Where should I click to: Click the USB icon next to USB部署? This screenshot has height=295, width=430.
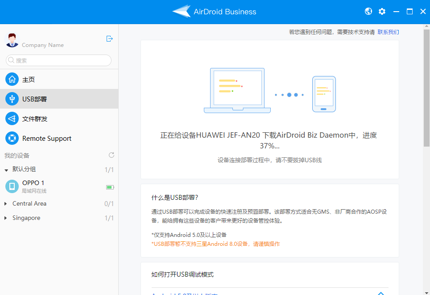click(x=12, y=99)
